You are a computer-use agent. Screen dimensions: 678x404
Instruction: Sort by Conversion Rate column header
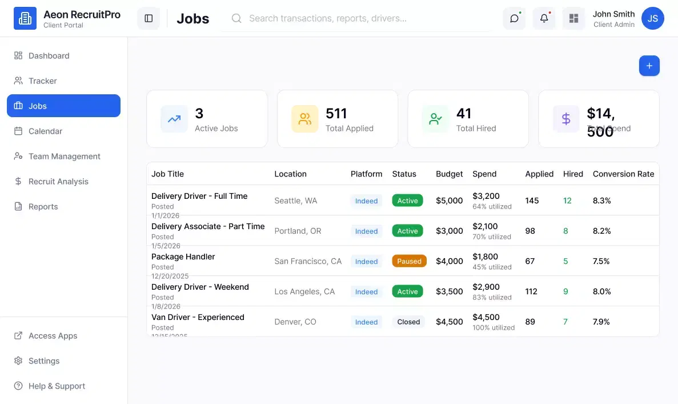[623, 174]
